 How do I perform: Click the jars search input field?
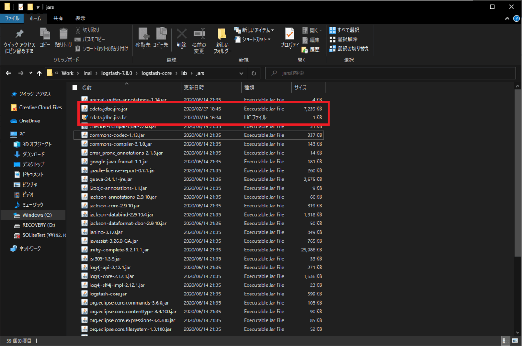point(391,73)
